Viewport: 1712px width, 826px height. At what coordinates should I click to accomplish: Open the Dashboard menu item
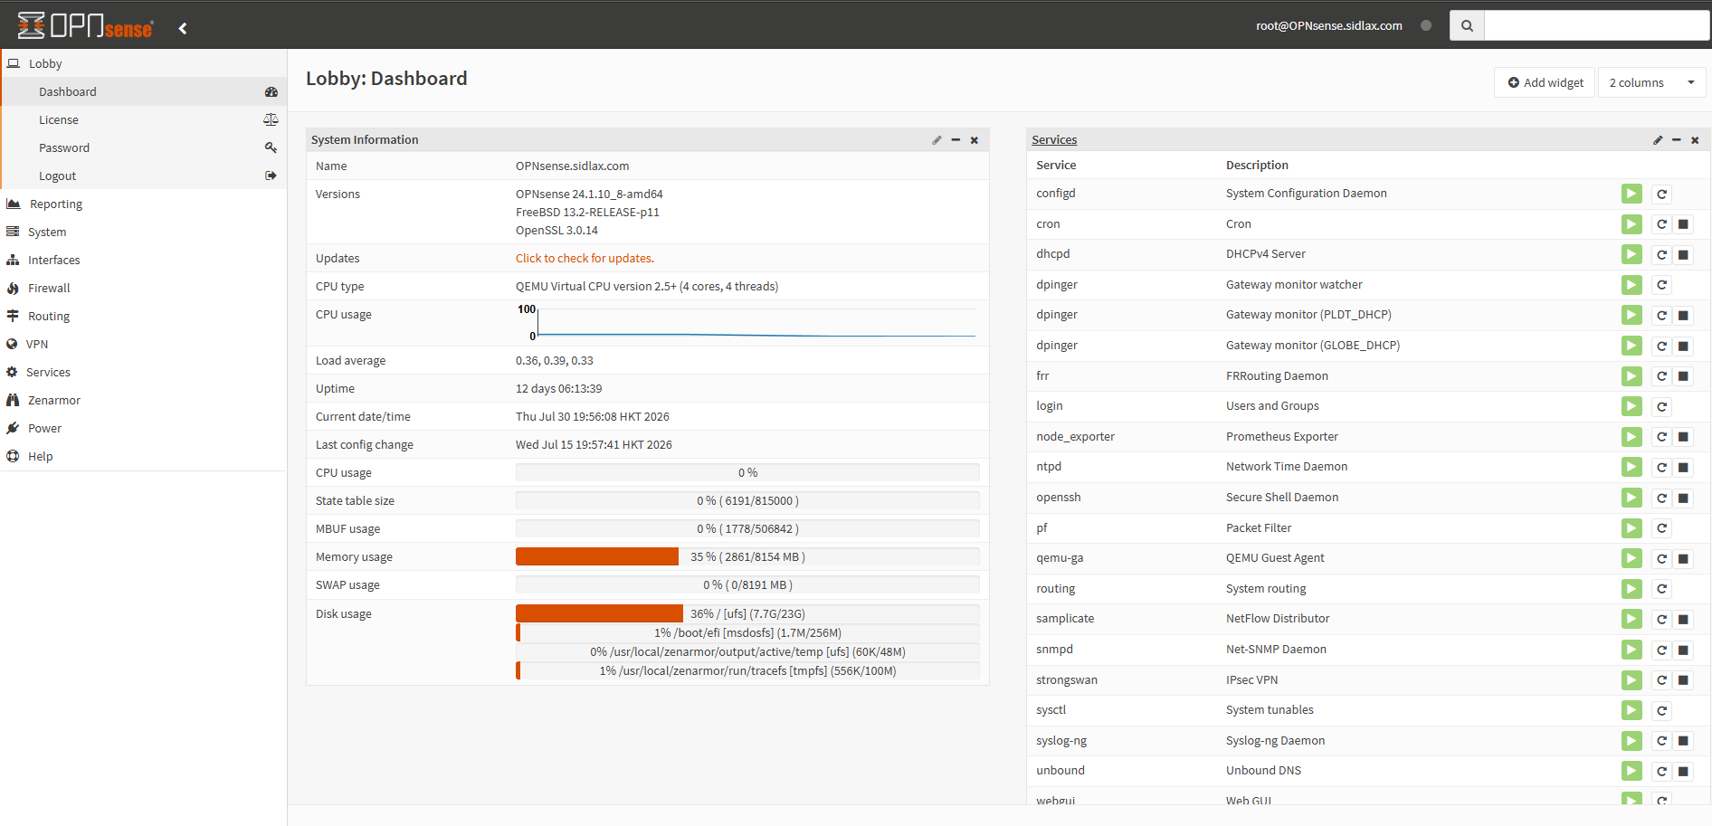(x=144, y=91)
